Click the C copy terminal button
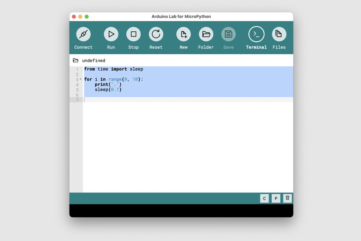This screenshot has width=361, height=241. (264, 198)
